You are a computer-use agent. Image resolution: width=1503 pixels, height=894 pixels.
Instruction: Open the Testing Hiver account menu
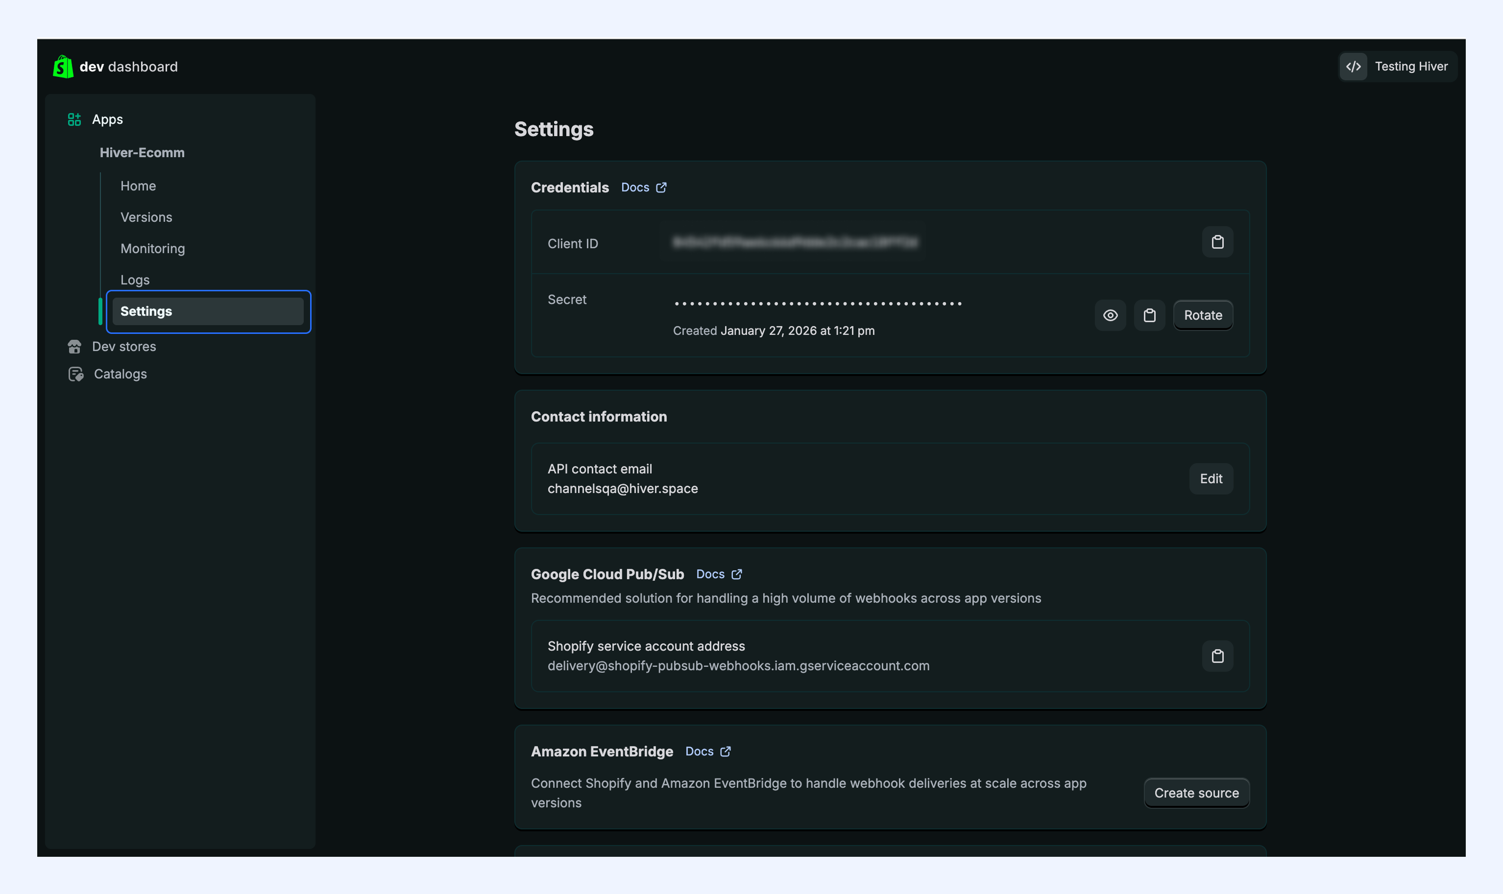(x=1398, y=66)
